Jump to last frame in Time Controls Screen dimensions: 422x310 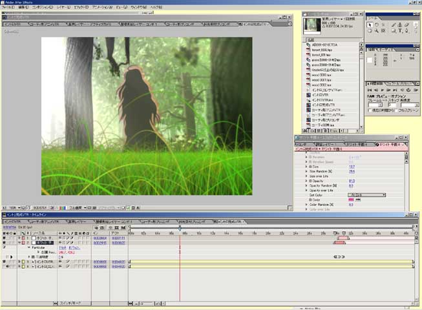pos(395,90)
